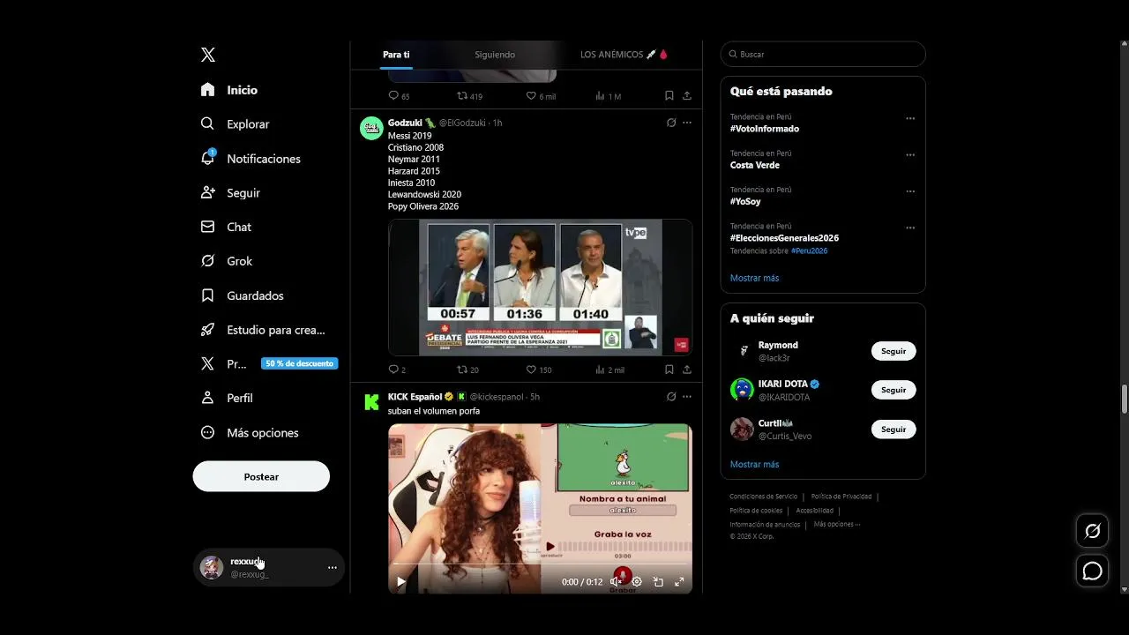Viewport: 1129px width, 635px height.
Task: Bookmark the Godzuki post
Action: [669, 370]
